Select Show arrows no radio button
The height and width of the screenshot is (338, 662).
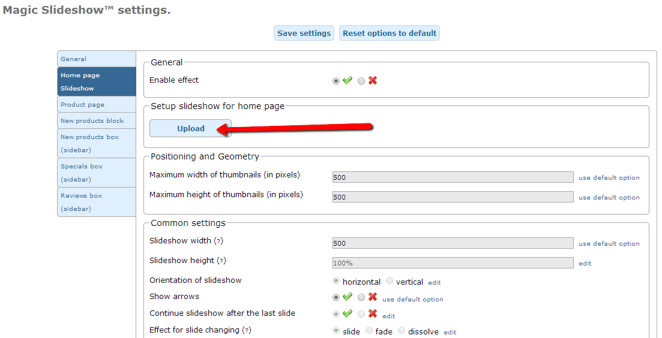pyautogui.click(x=361, y=297)
